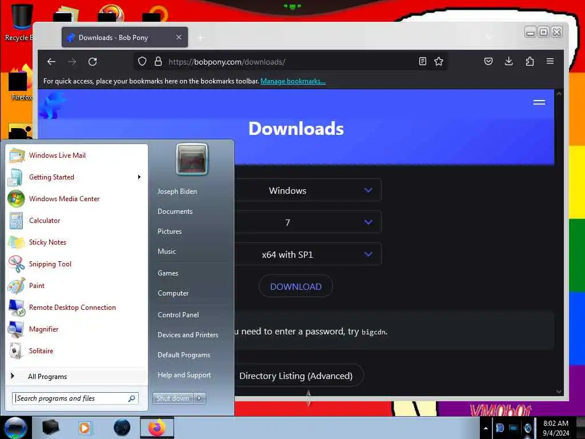Open the tracking protection shield icon
Viewport: 585px width, 439px height.
[x=142, y=61]
